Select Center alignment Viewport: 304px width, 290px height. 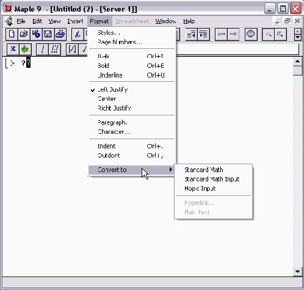click(132, 99)
